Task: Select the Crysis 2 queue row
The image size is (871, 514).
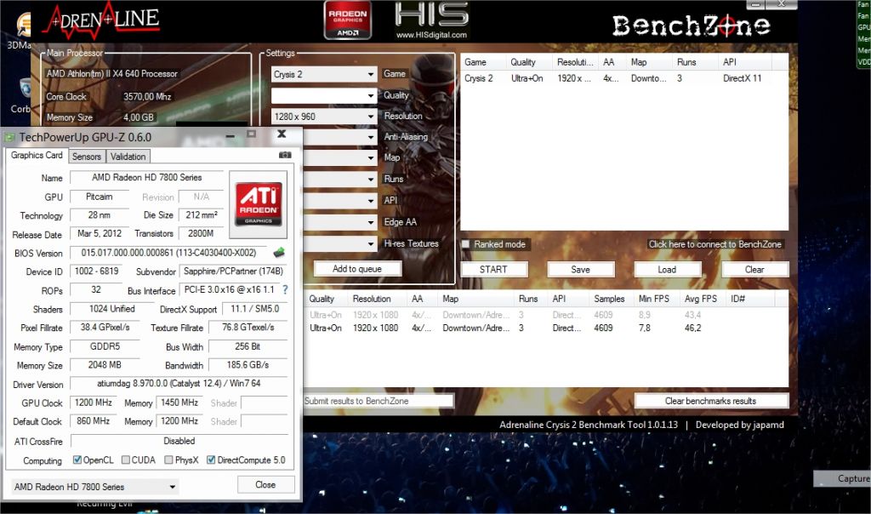Action: [x=623, y=78]
